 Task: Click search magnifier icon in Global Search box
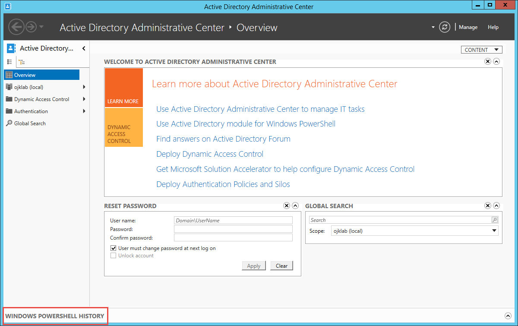coord(495,220)
